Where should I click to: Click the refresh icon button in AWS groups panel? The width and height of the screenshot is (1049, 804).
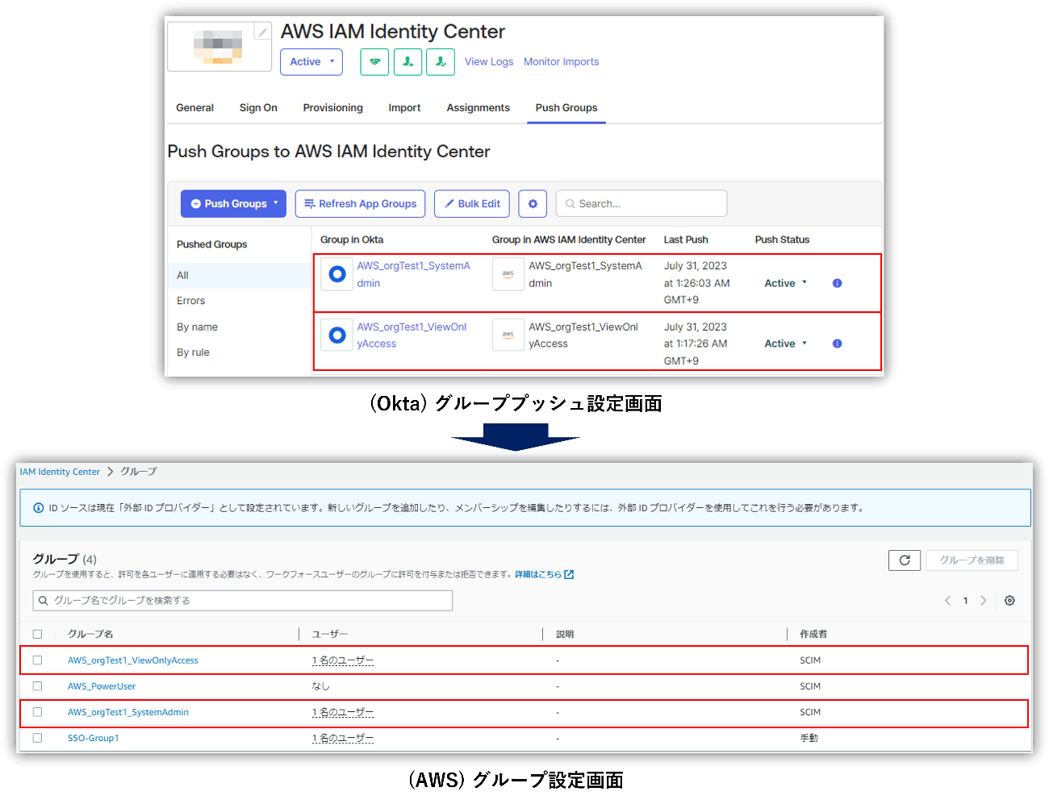(905, 560)
